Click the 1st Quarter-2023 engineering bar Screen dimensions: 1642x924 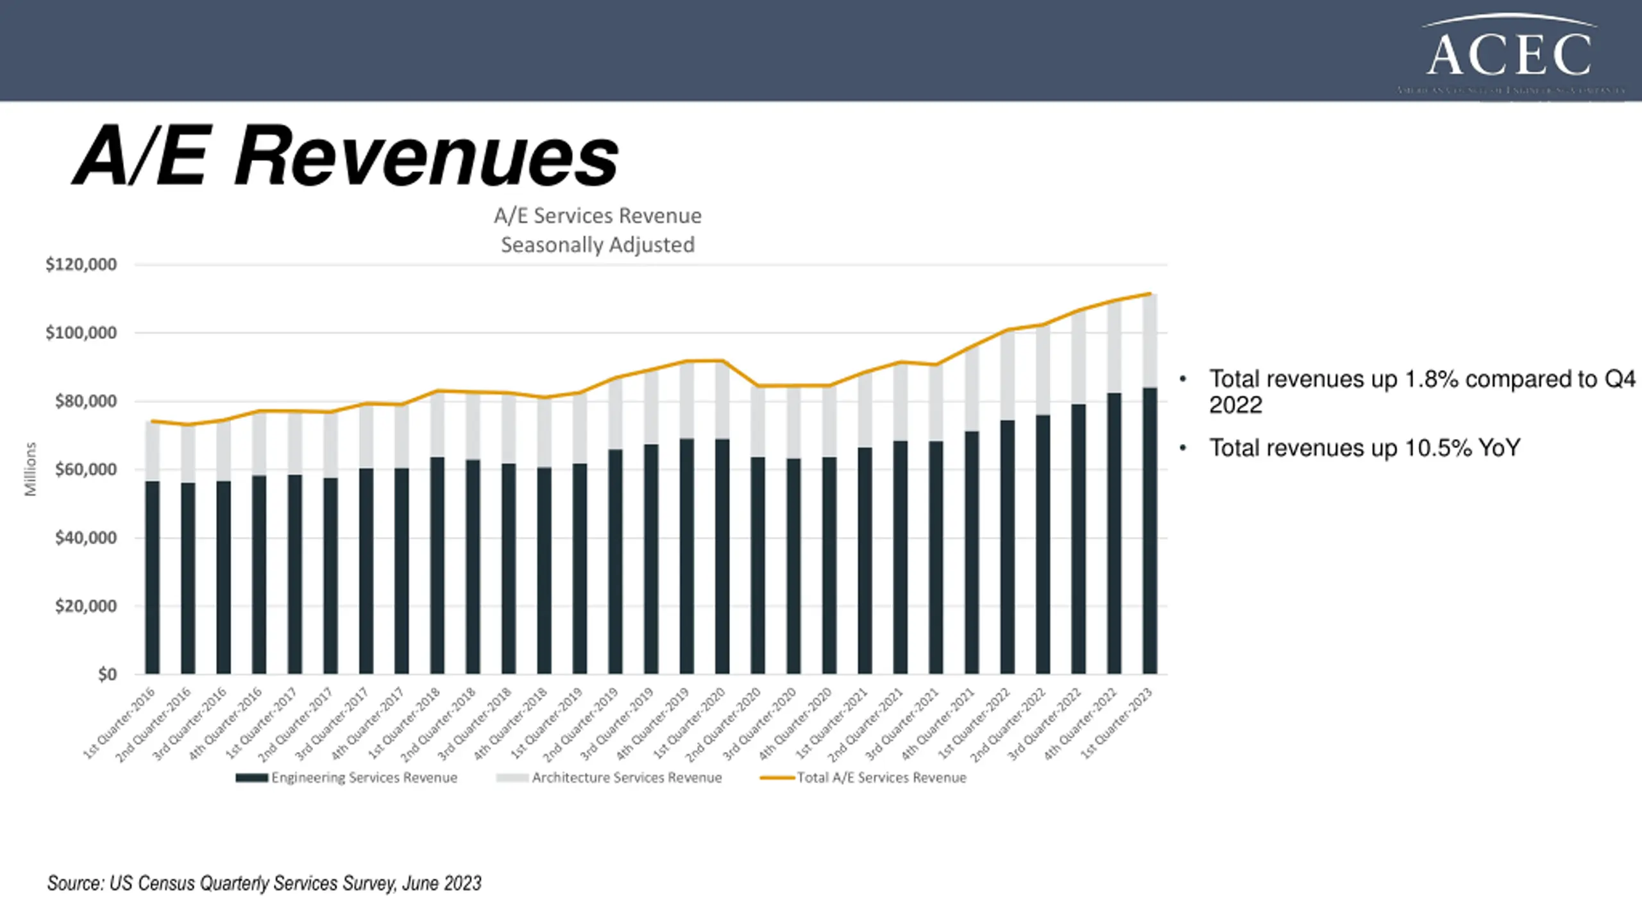1149,531
